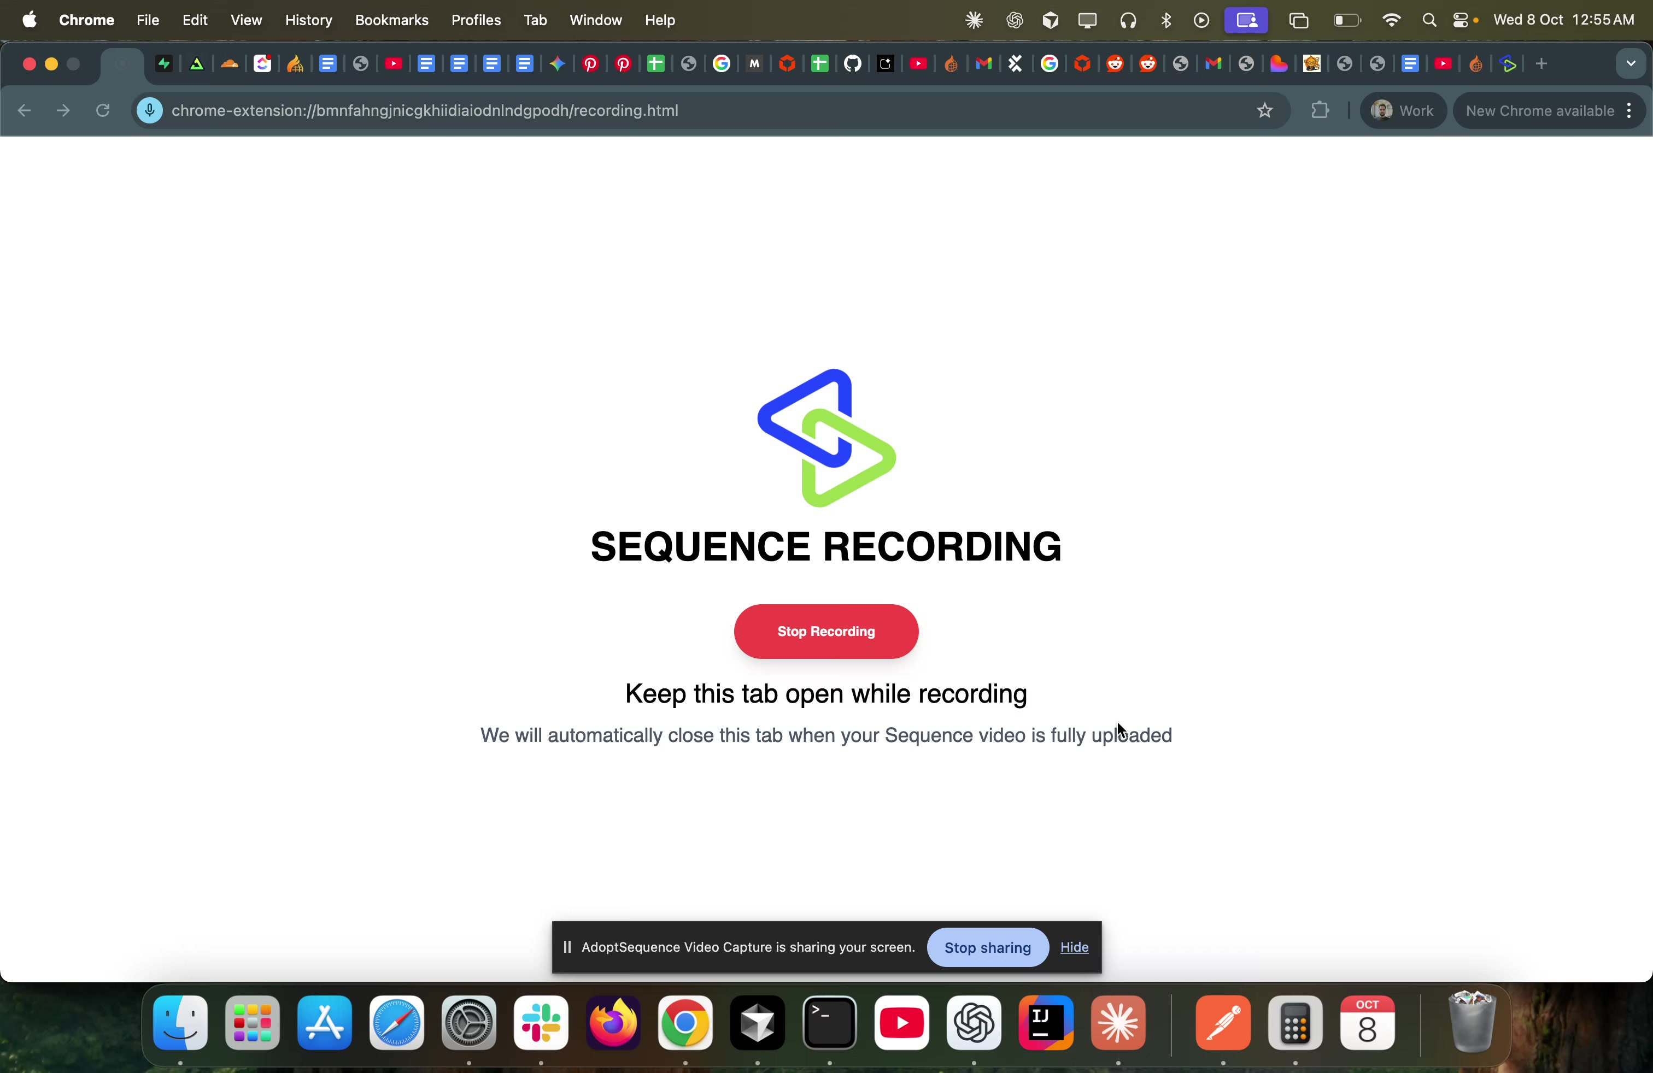Open the Chrome three-dot menu
The width and height of the screenshot is (1653, 1073).
pyautogui.click(x=1629, y=111)
